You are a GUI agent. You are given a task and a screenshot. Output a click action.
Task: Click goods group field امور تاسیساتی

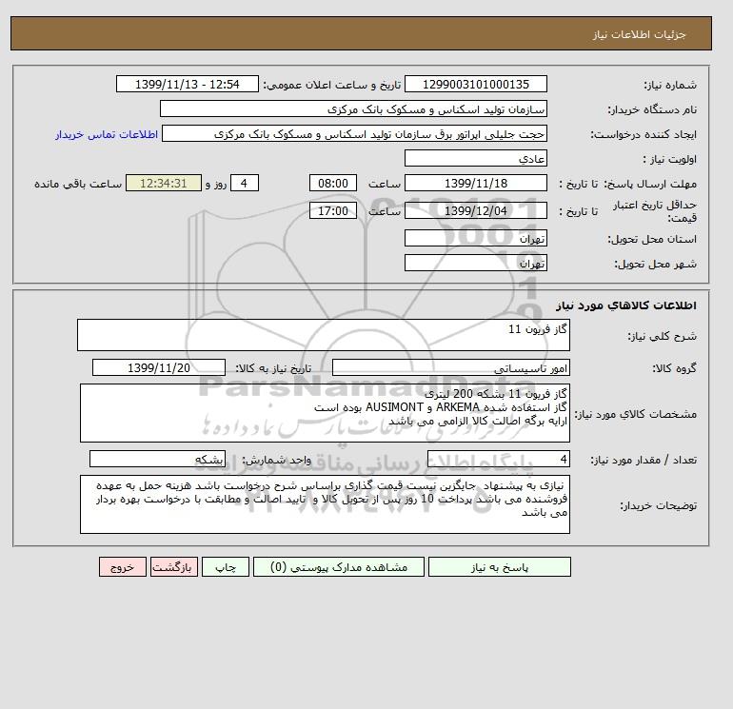coord(450,367)
